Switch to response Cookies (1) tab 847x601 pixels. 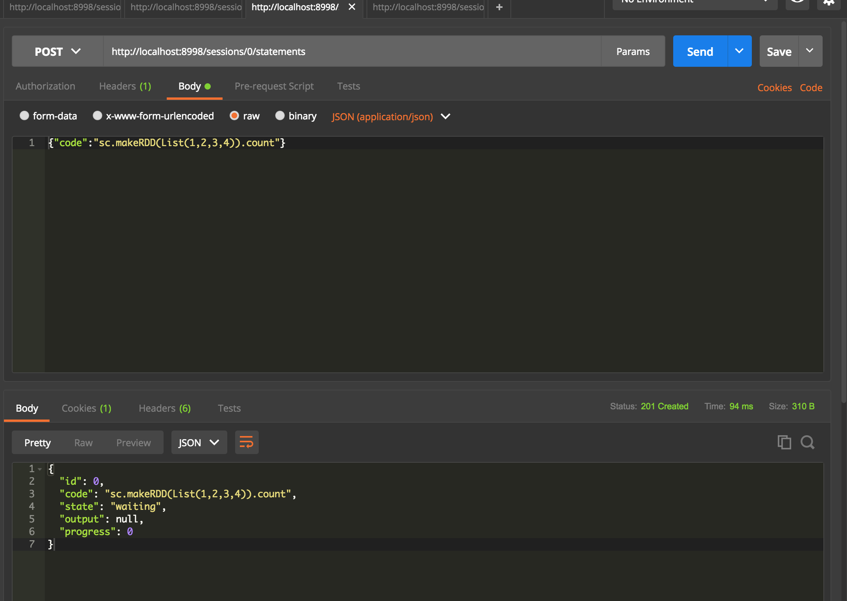pos(87,409)
